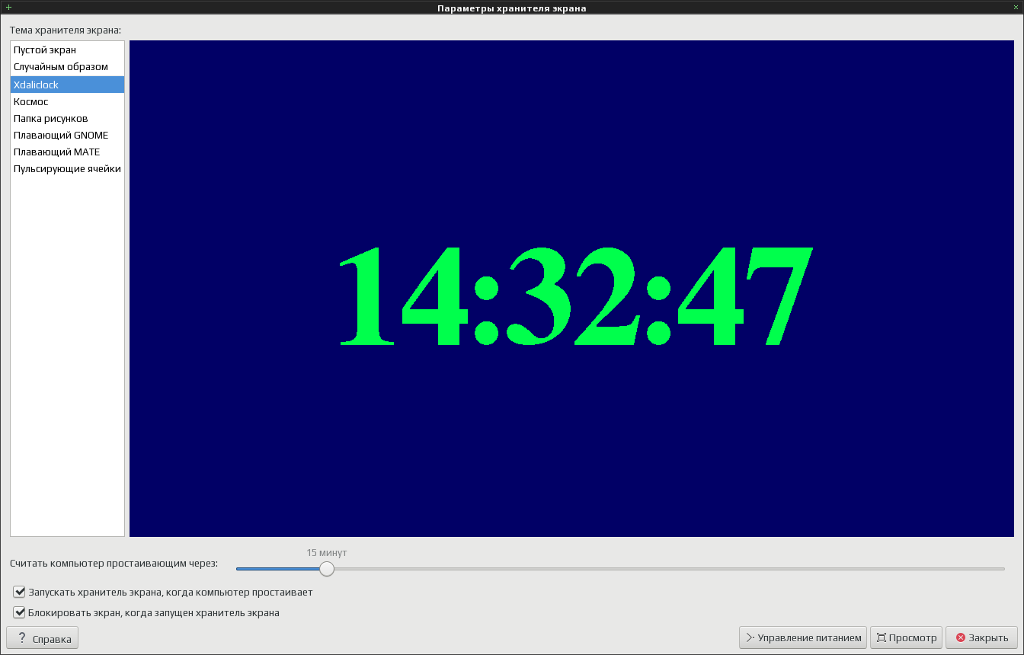Close the window via title bar X
This screenshot has height=655, width=1024.
1016,7
